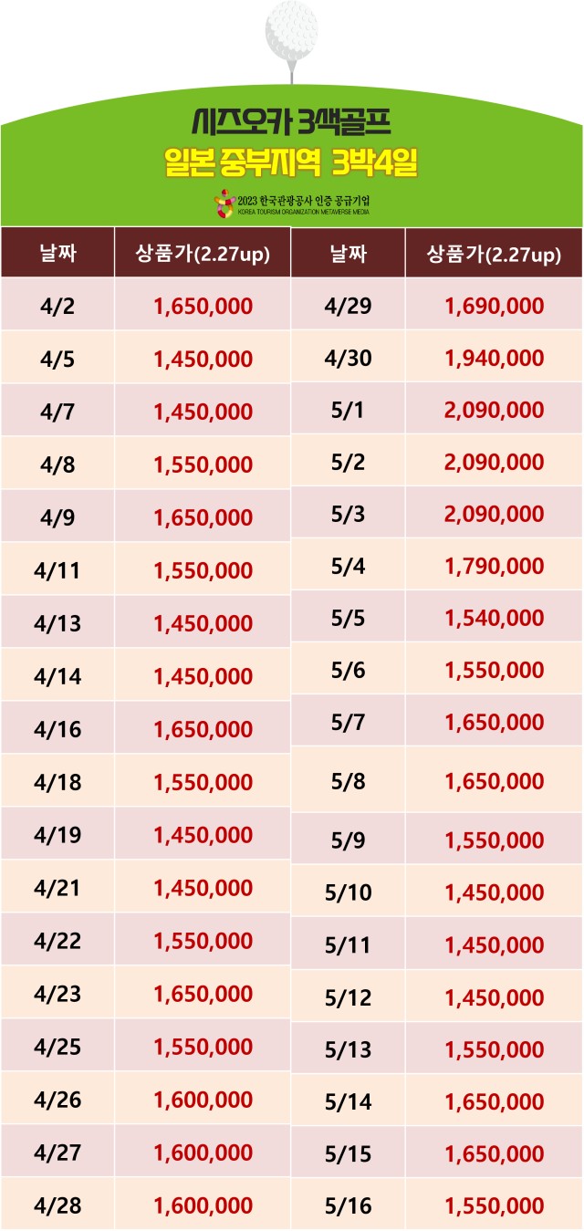Image resolution: width=584 pixels, height=1231 pixels.
Task: Select the 5/16 date cell
Action: [348, 1205]
